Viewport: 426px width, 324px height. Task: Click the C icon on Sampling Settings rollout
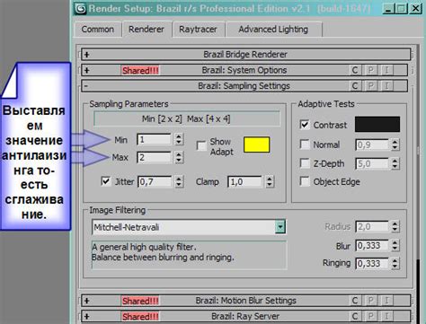(x=355, y=86)
